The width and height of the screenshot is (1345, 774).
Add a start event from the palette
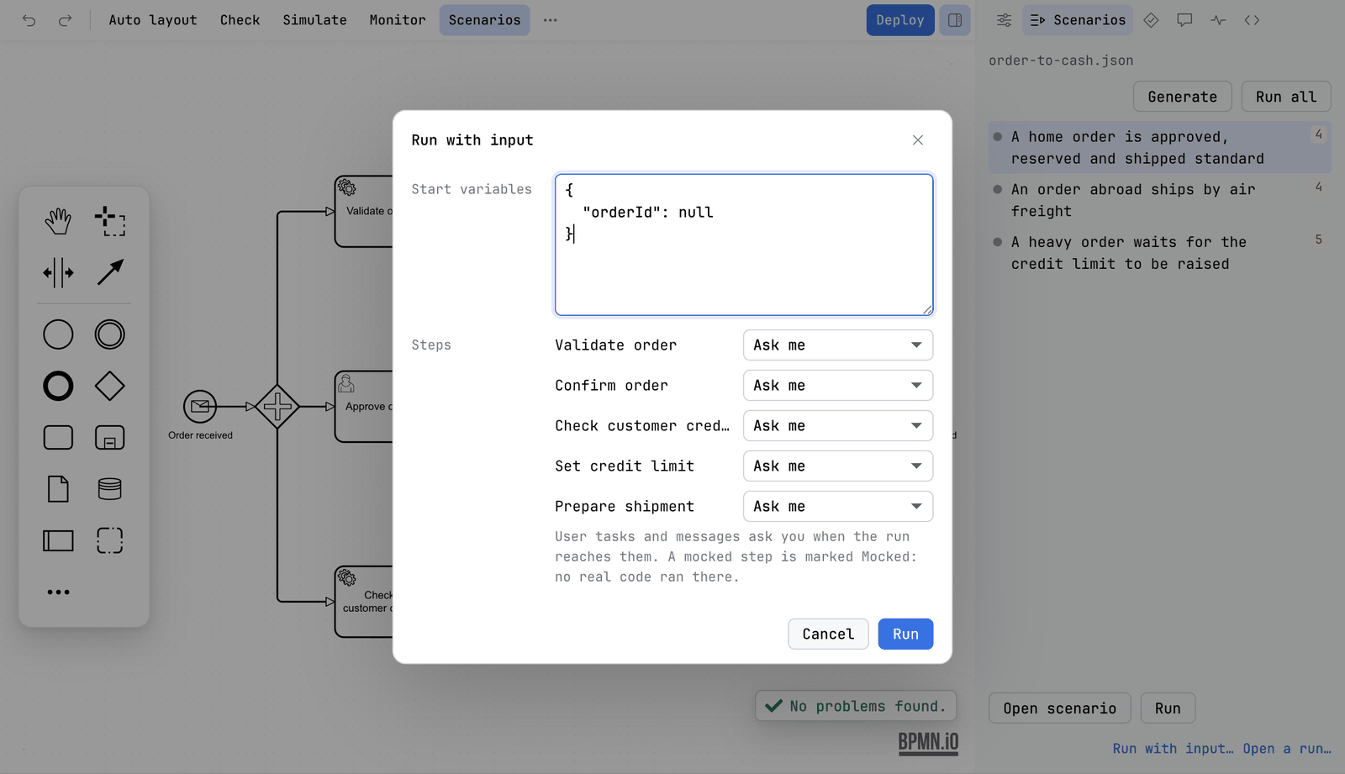(x=58, y=334)
